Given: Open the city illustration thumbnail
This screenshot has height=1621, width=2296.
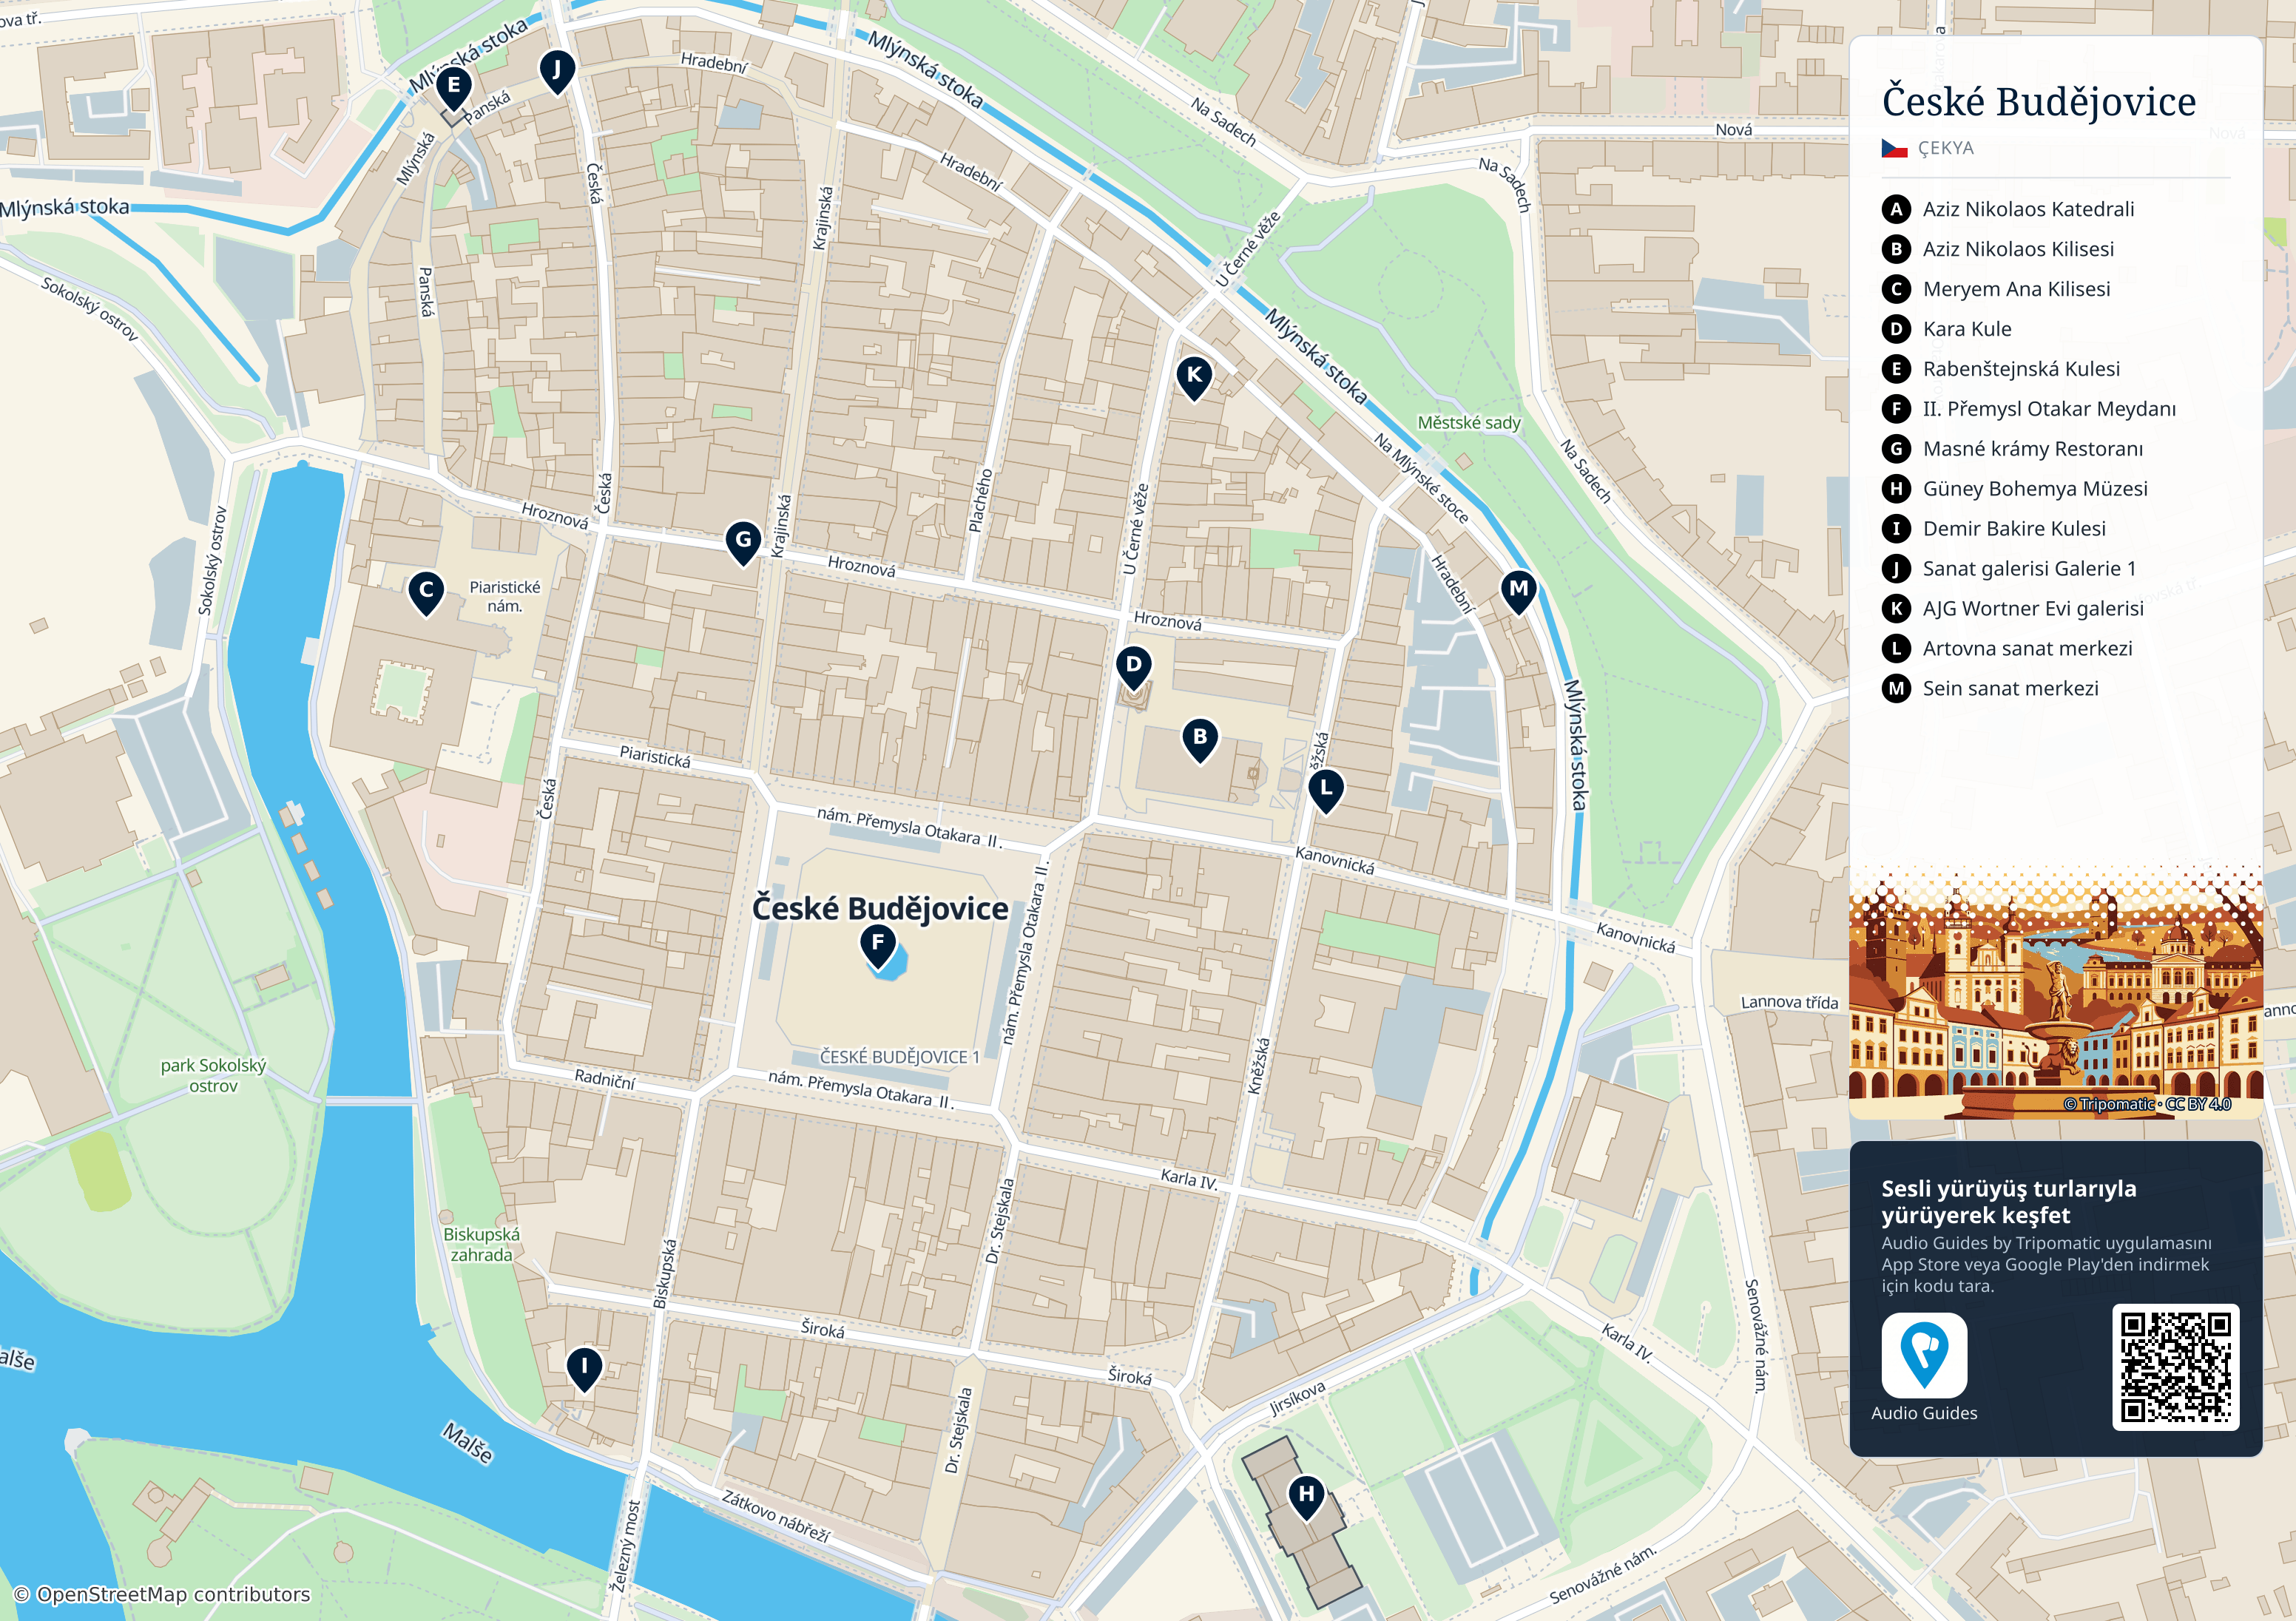Looking at the screenshot, I should [2055, 992].
